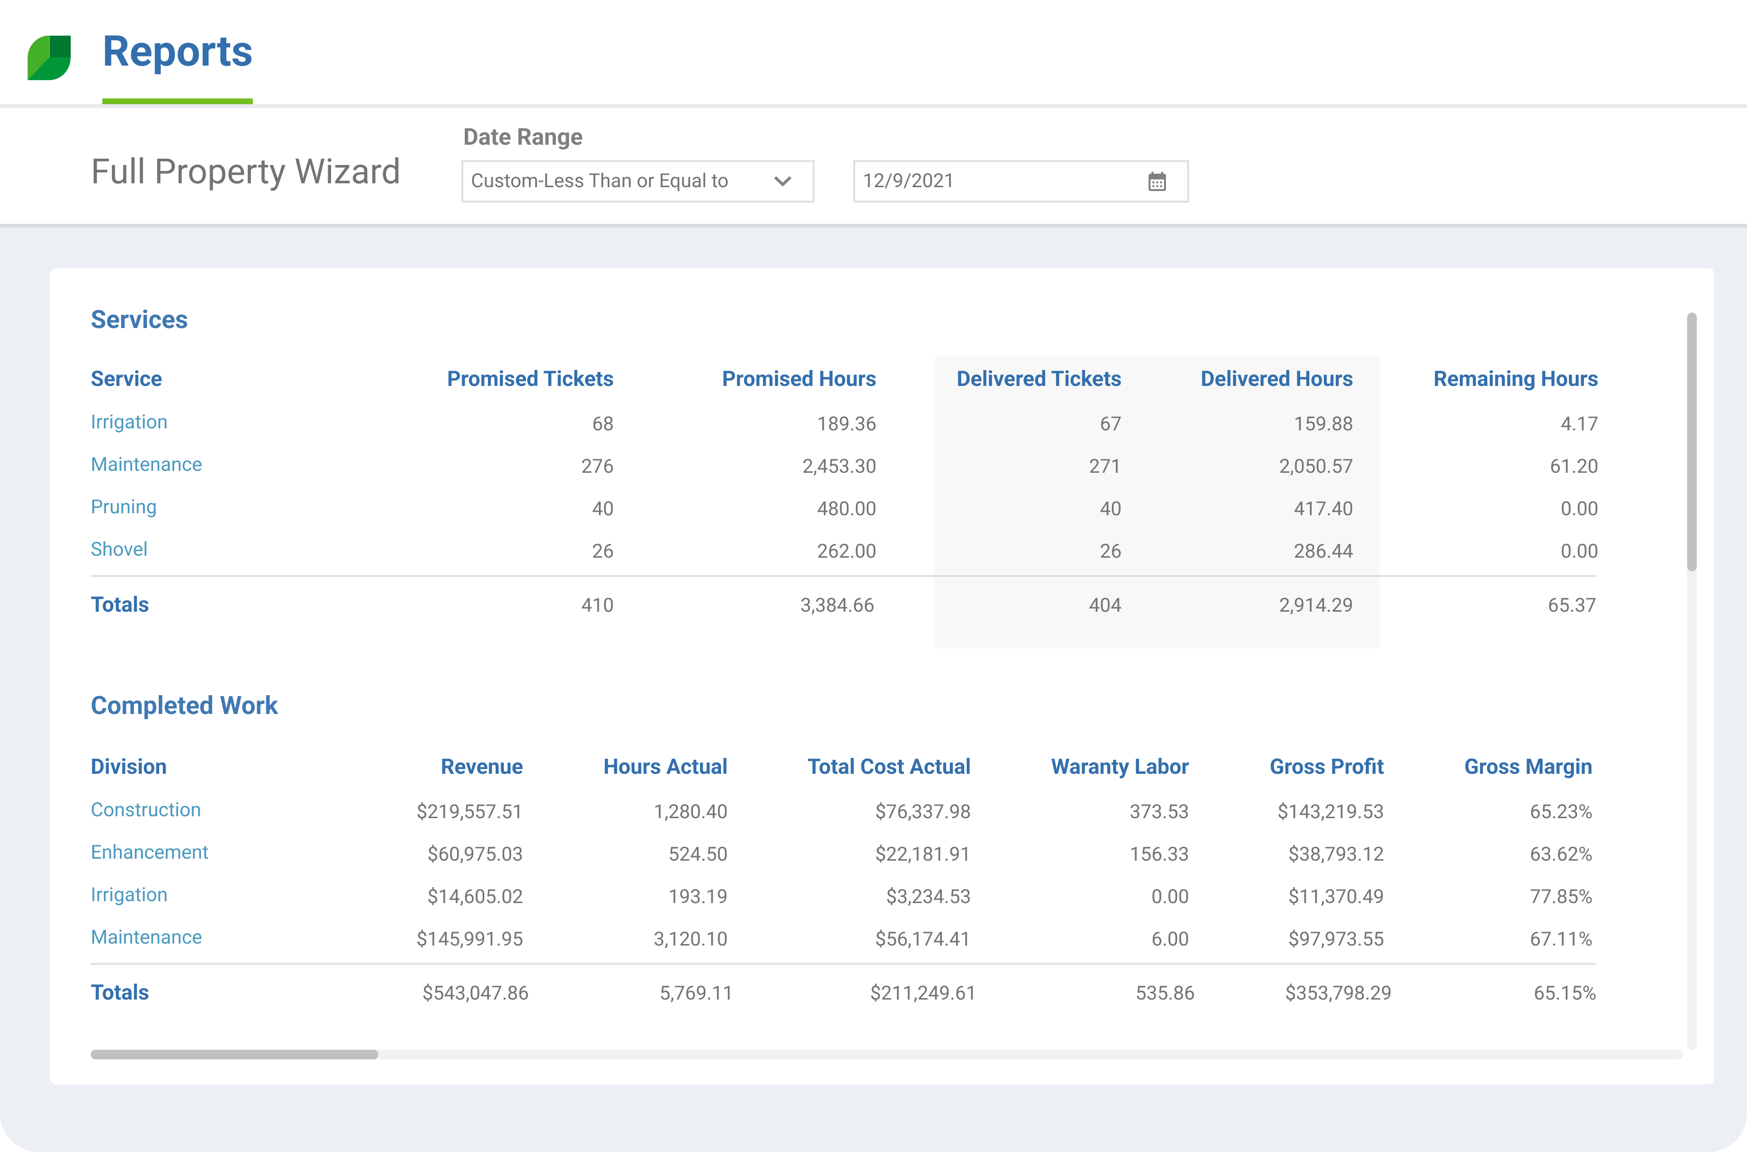Click the dropdown chevron next to the date filter

coord(784,181)
